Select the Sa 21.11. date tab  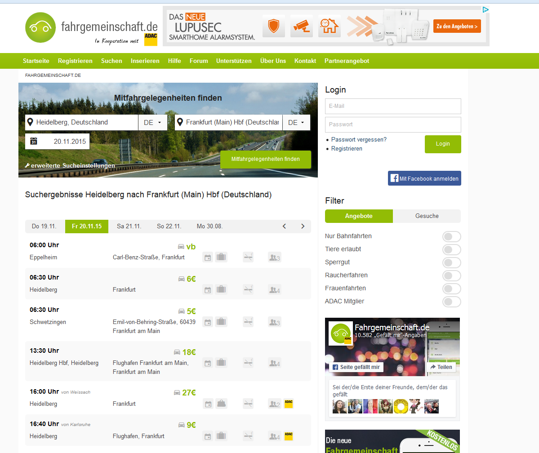129,226
